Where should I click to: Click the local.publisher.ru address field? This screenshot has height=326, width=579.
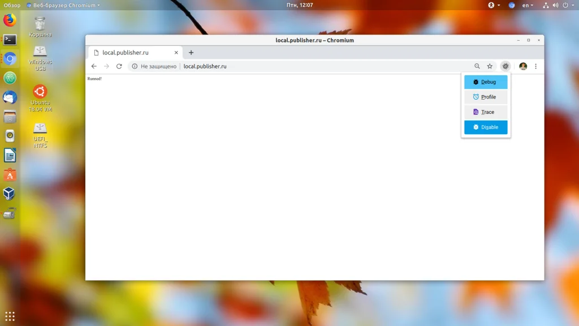point(205,66)
